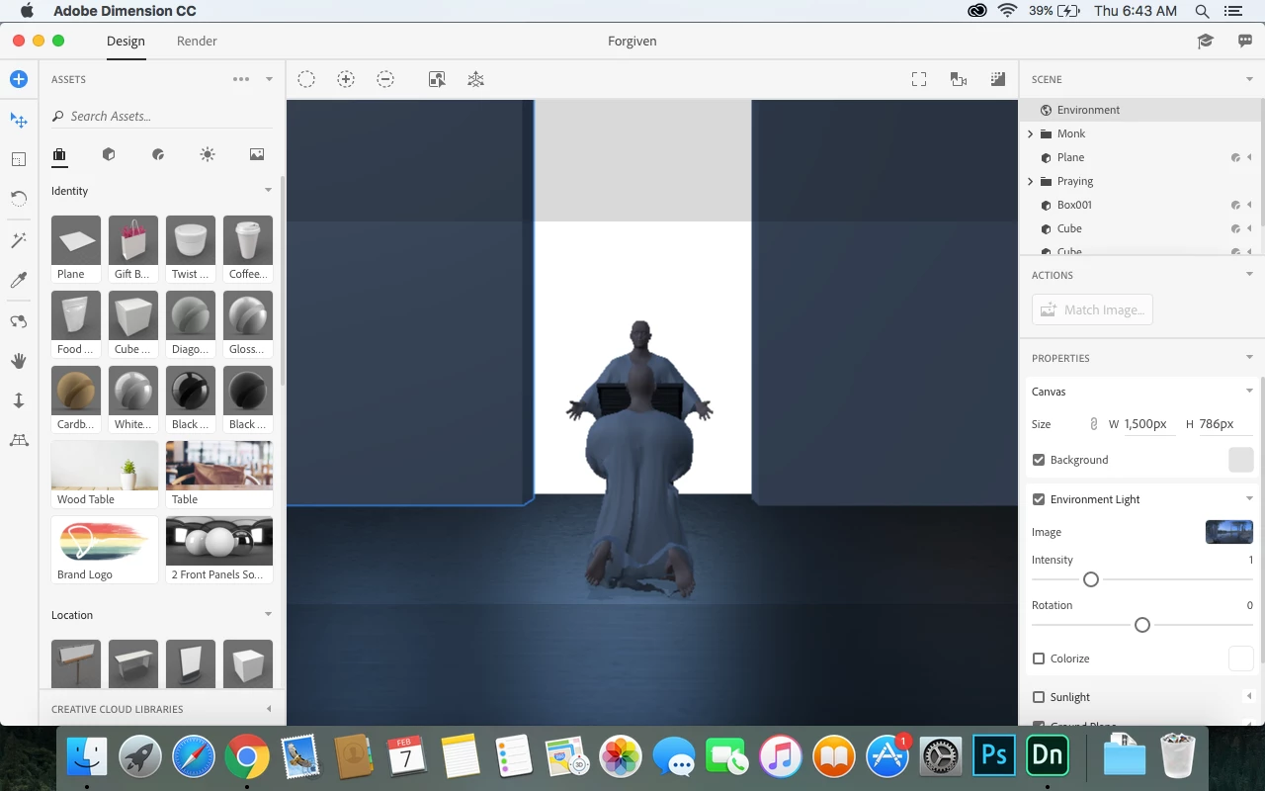Image resolution: width=1265 pixels, height=791 pixels.
Task: Collapse the Canvas properties section
Action: click(x=1249, y=392)
